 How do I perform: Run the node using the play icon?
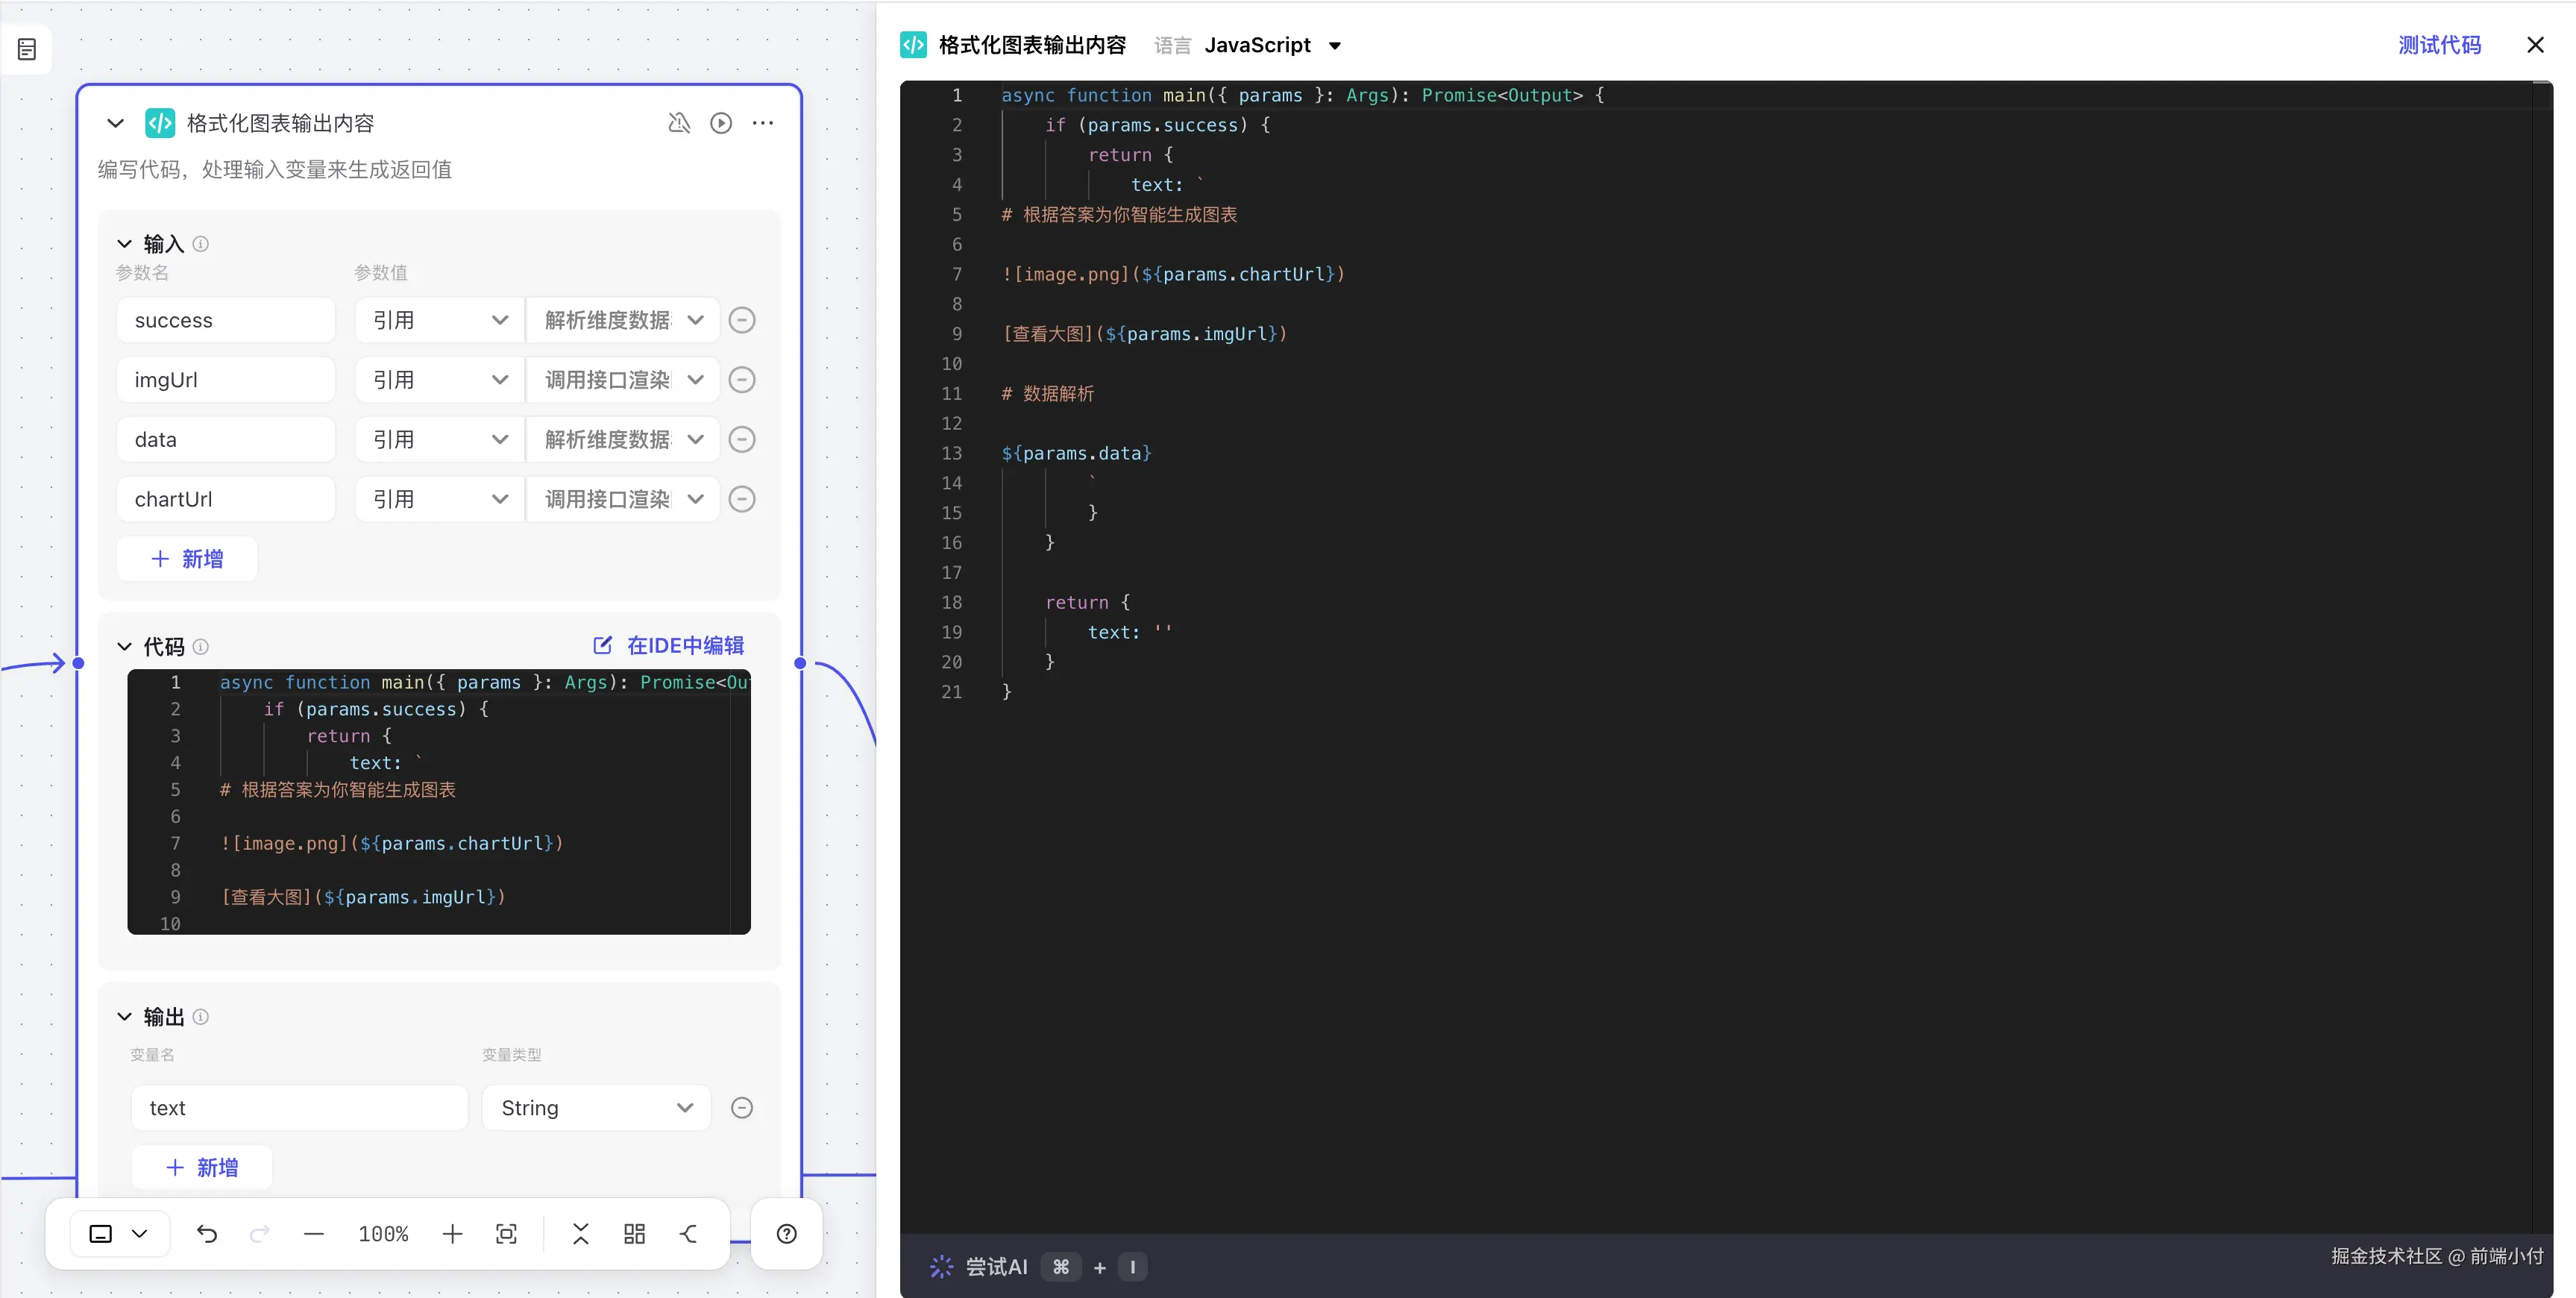[720, 123]
